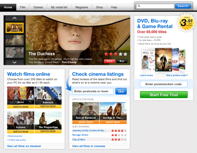This screenshot has height=153, width=197.
Task: Open the Learn more link
Action: pos(147,75)
